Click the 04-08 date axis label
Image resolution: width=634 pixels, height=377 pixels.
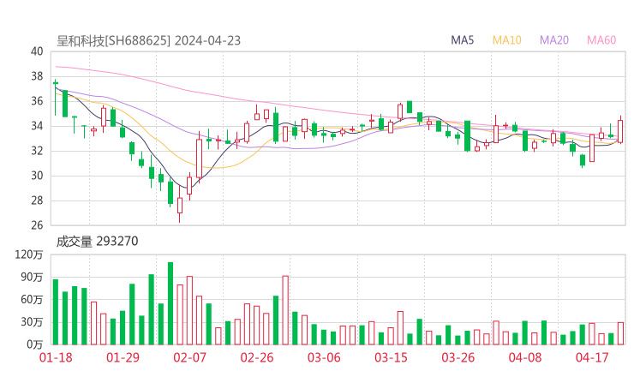point(525,357)
